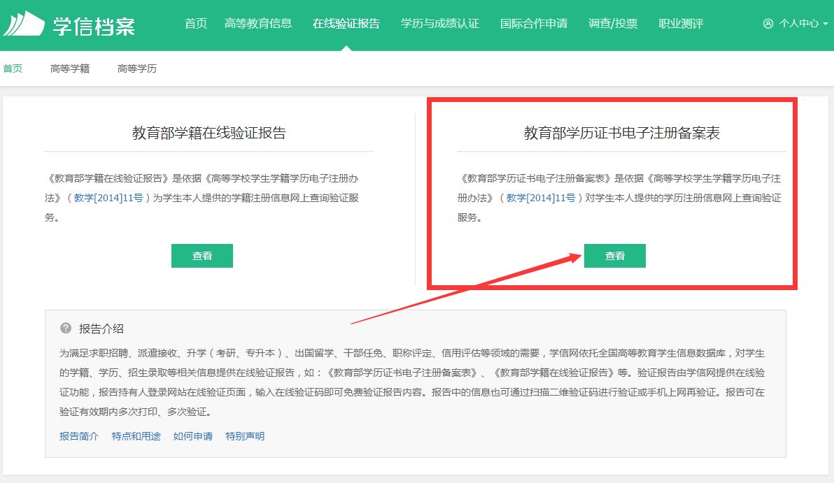Click the question mark icon beside 报告介绍
The height and width of the screenshot is (483, 834).
click(x=66, y=328)
